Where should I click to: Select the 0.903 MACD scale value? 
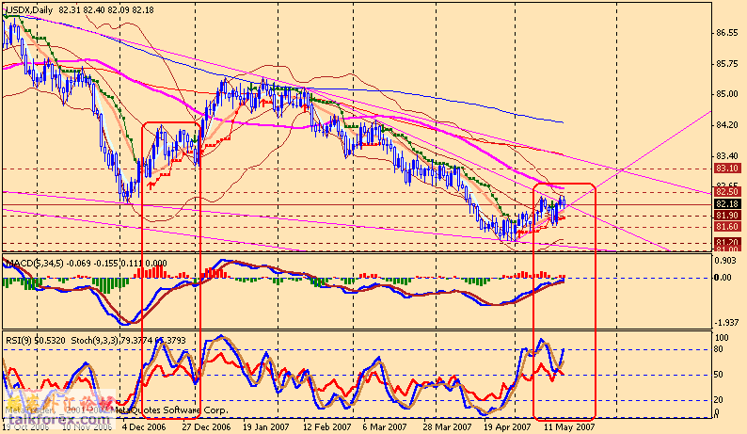[x=726, y=261]
